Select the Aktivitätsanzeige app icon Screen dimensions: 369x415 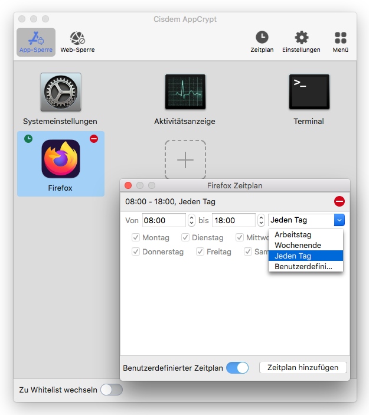pyautogui.click(x=185, y=93)
